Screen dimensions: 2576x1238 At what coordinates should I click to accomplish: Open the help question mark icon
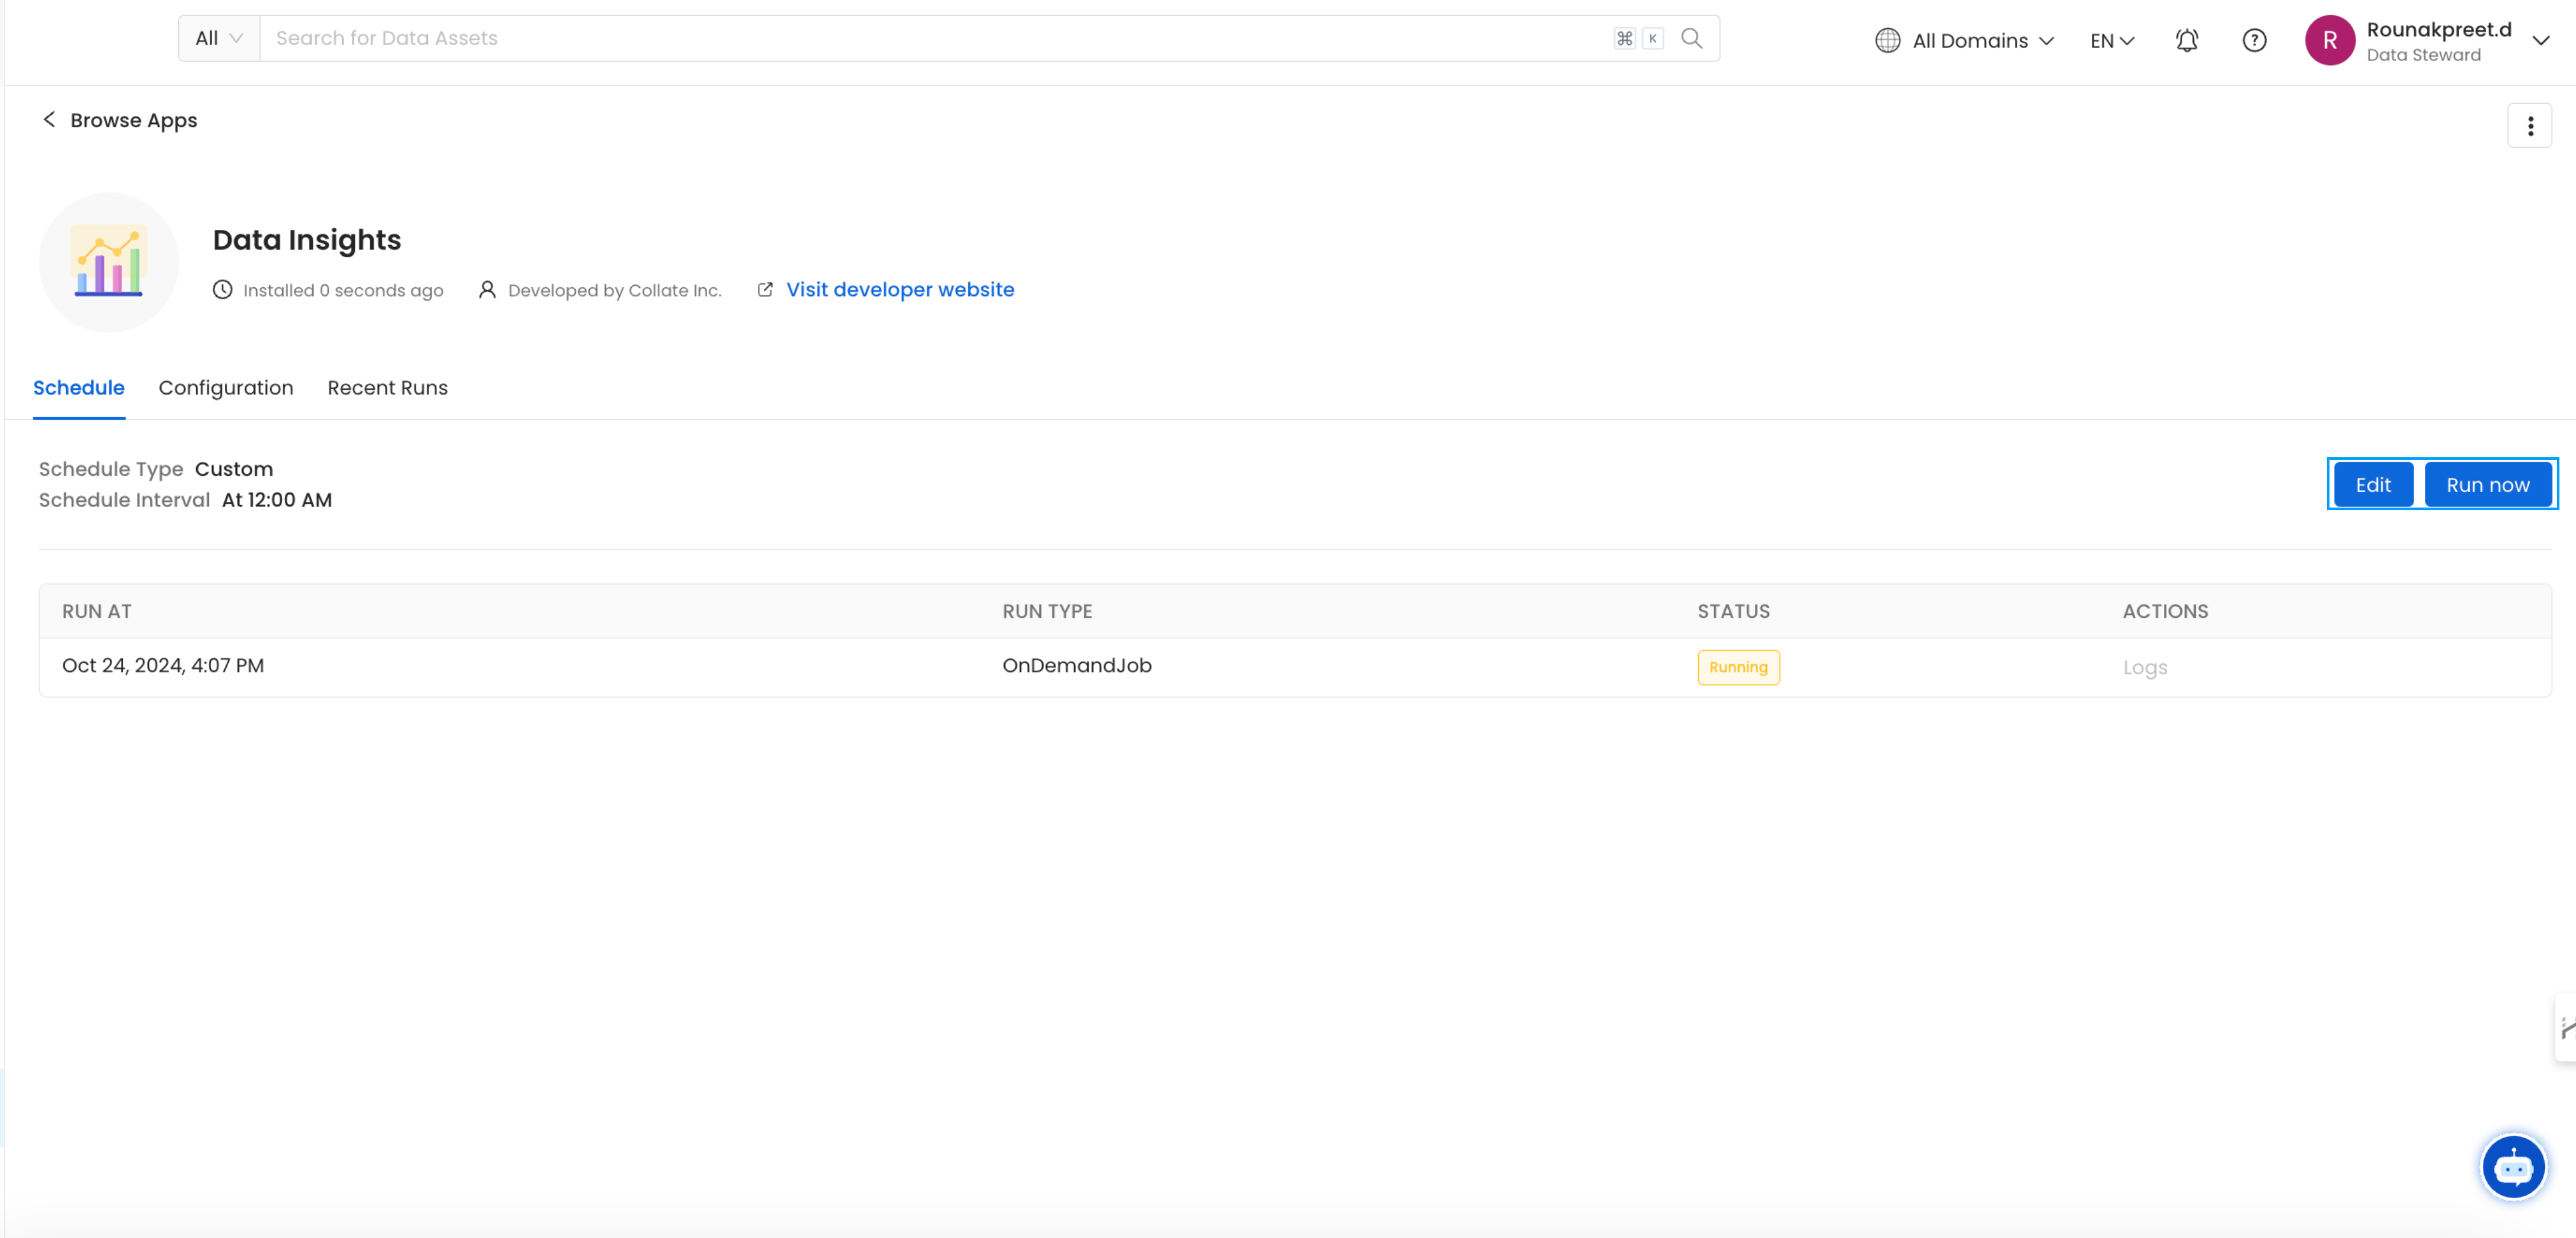pyautogui.click(x=2254, y=40)
